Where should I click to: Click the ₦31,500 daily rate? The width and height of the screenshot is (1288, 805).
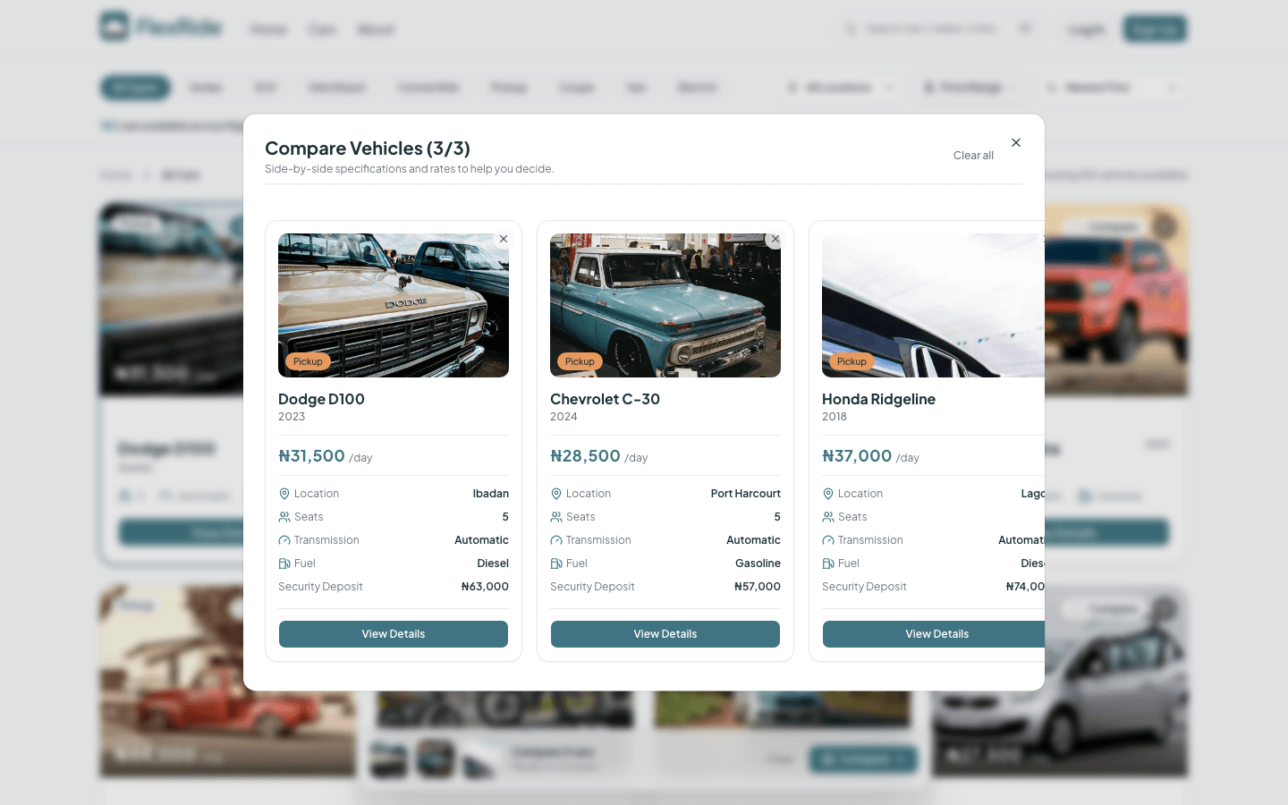pyautogui.click(x=312, y=456)
